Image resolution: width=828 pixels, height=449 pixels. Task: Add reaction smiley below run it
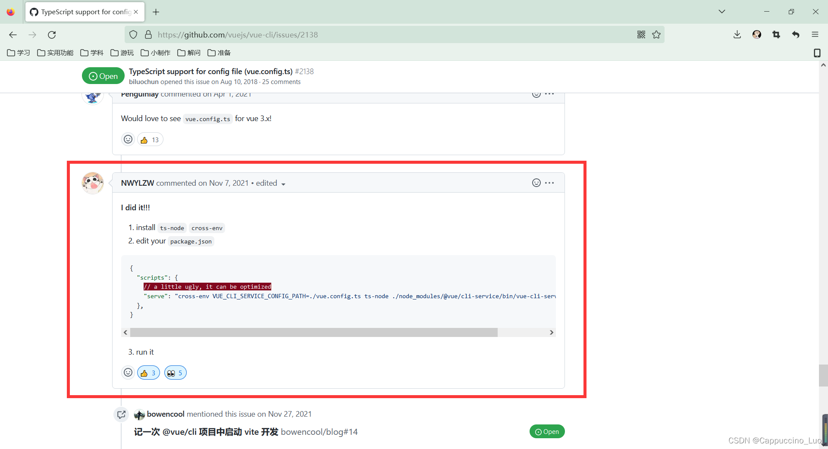128,372
